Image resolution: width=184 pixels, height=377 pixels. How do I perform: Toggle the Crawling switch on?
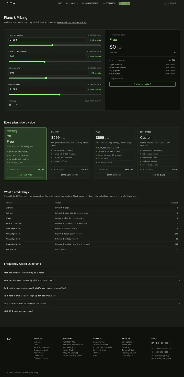click(11, 105)
